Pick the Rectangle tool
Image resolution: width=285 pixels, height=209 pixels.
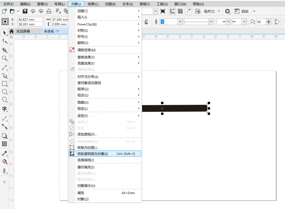point(5,83)
